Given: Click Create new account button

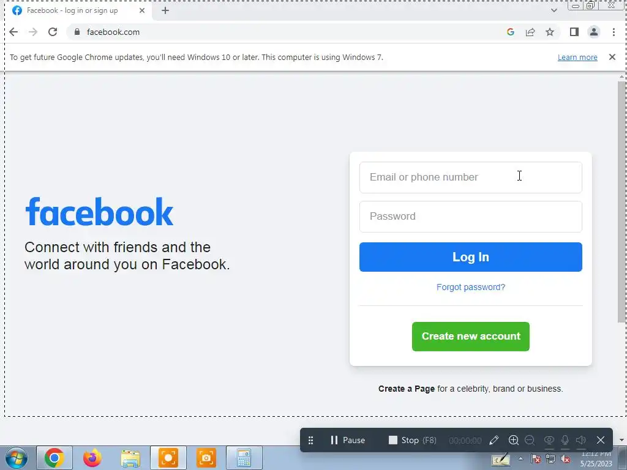Looking at the screenshot, I should click(471, 337).
